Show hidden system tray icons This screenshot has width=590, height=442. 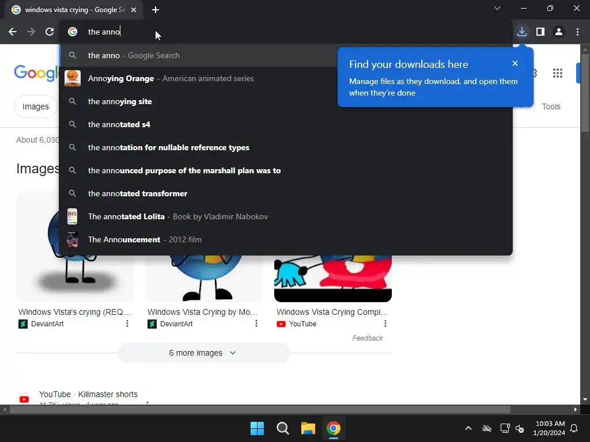468,428
